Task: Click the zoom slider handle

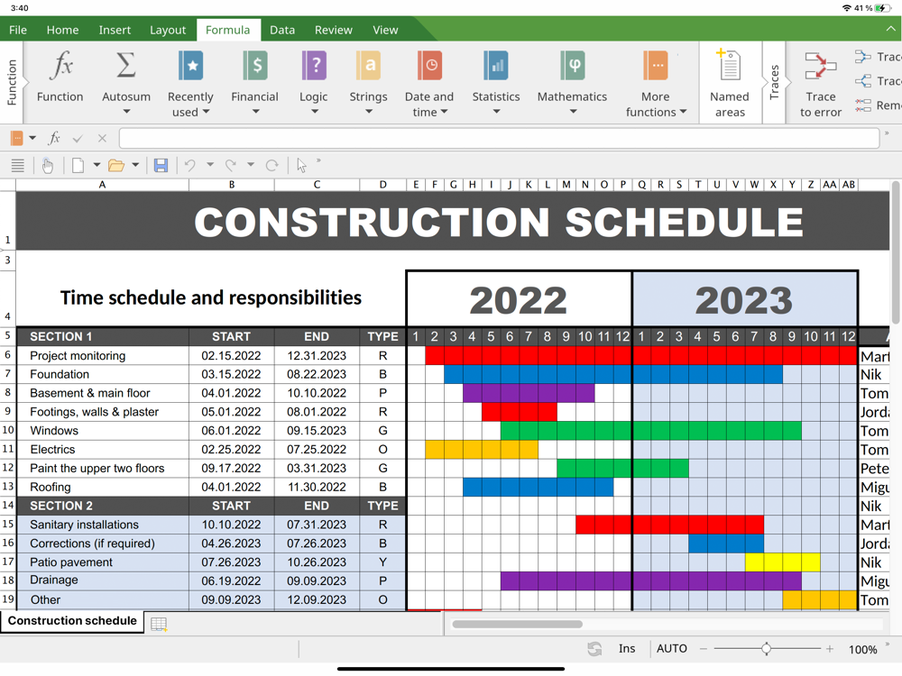Action: pos(766,649)
